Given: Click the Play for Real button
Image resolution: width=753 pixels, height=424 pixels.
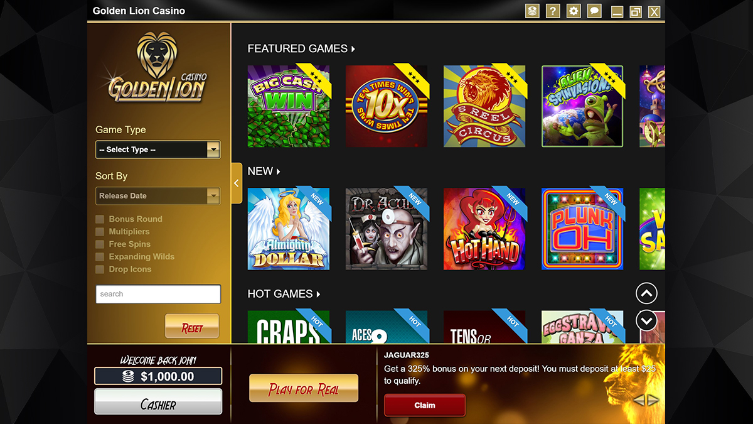Looking at the screenshot, I should (x=304, y=389).
